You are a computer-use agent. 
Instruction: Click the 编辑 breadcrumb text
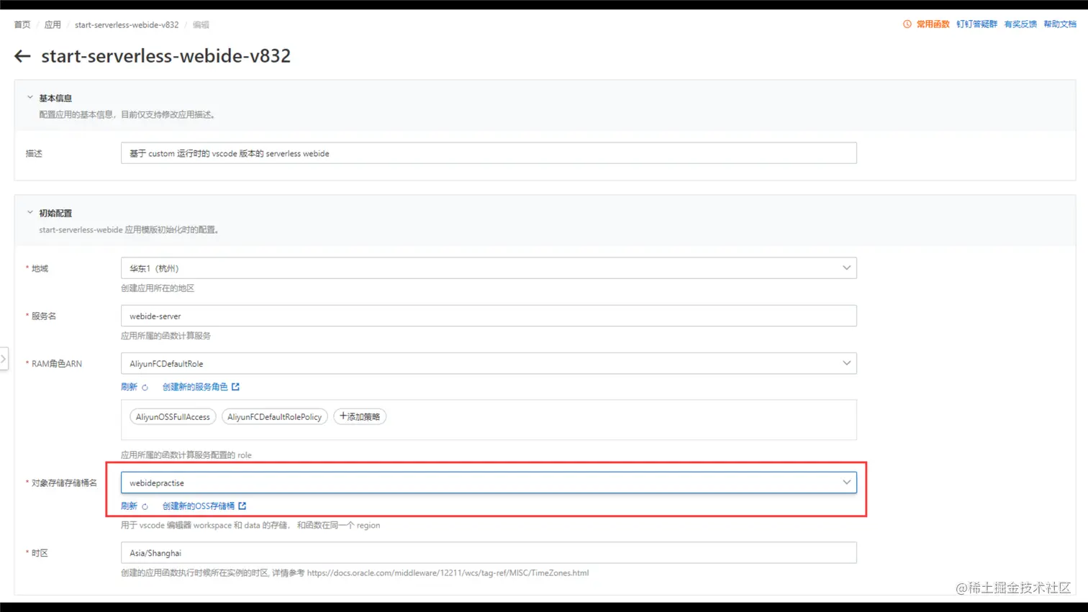201,24
